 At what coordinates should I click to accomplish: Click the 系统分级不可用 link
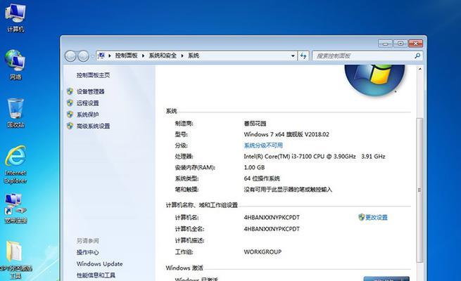(263, 145)
